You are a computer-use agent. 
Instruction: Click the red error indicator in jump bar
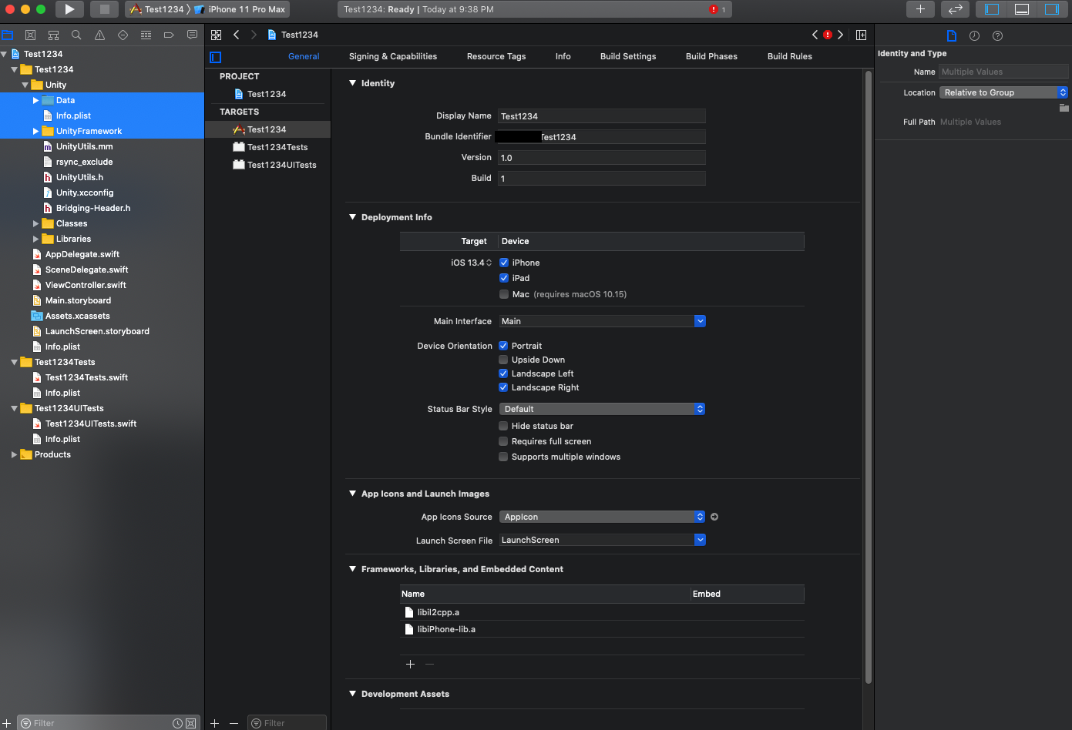click(828, 35)
